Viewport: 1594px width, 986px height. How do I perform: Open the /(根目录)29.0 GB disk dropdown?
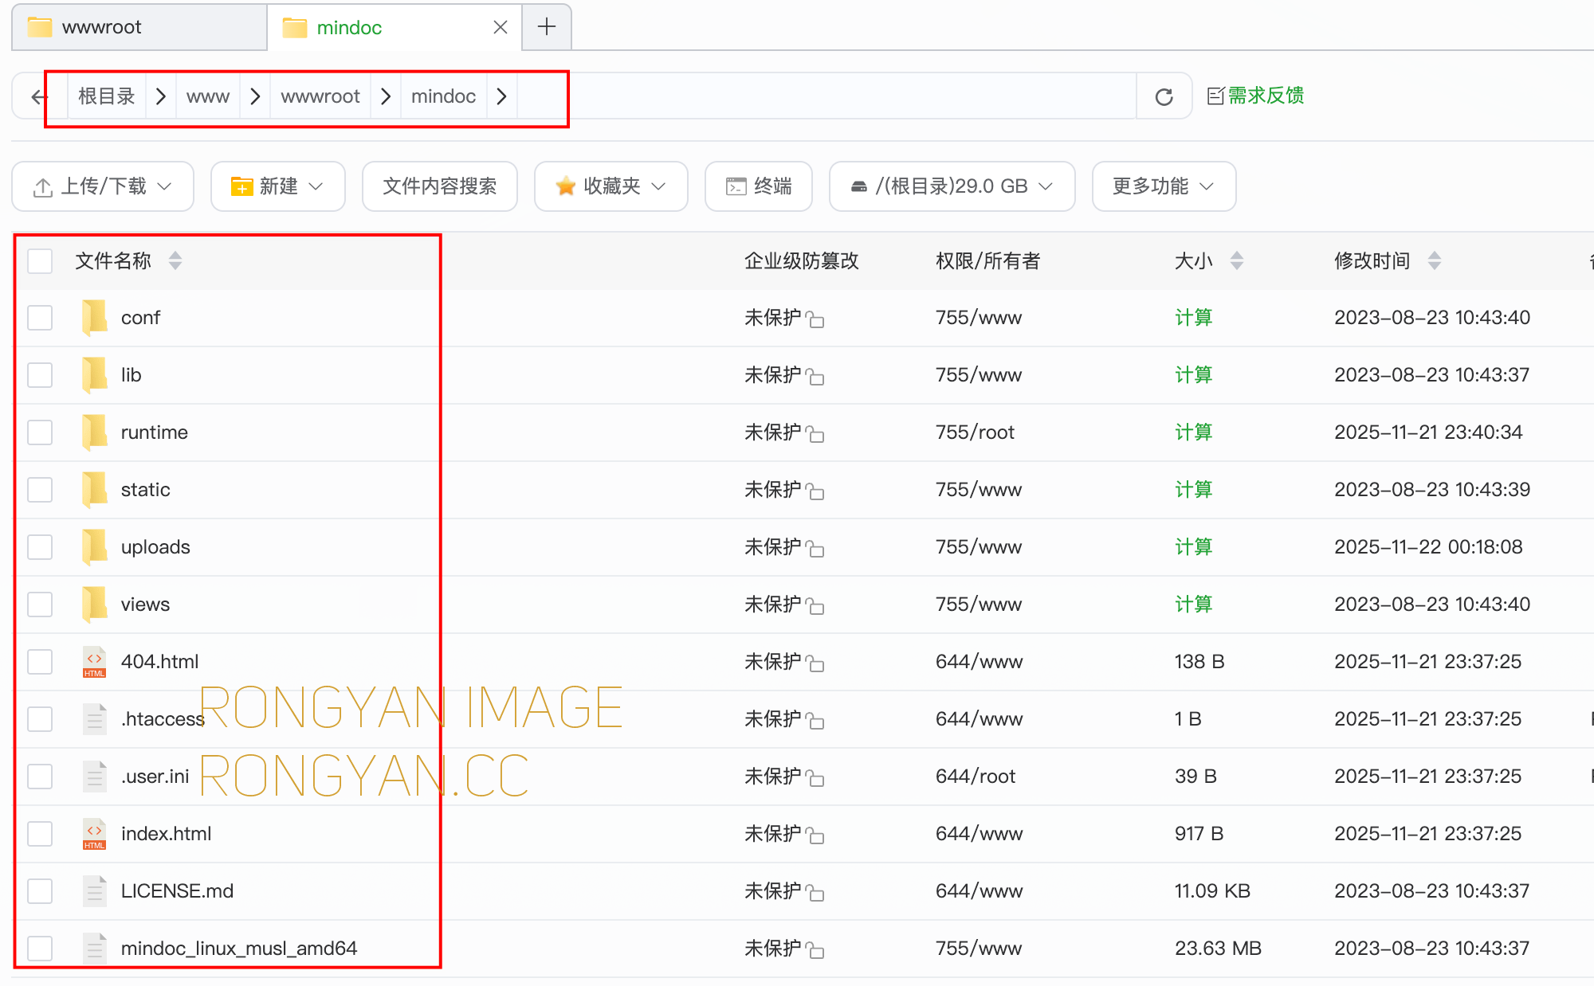[952, 186]
